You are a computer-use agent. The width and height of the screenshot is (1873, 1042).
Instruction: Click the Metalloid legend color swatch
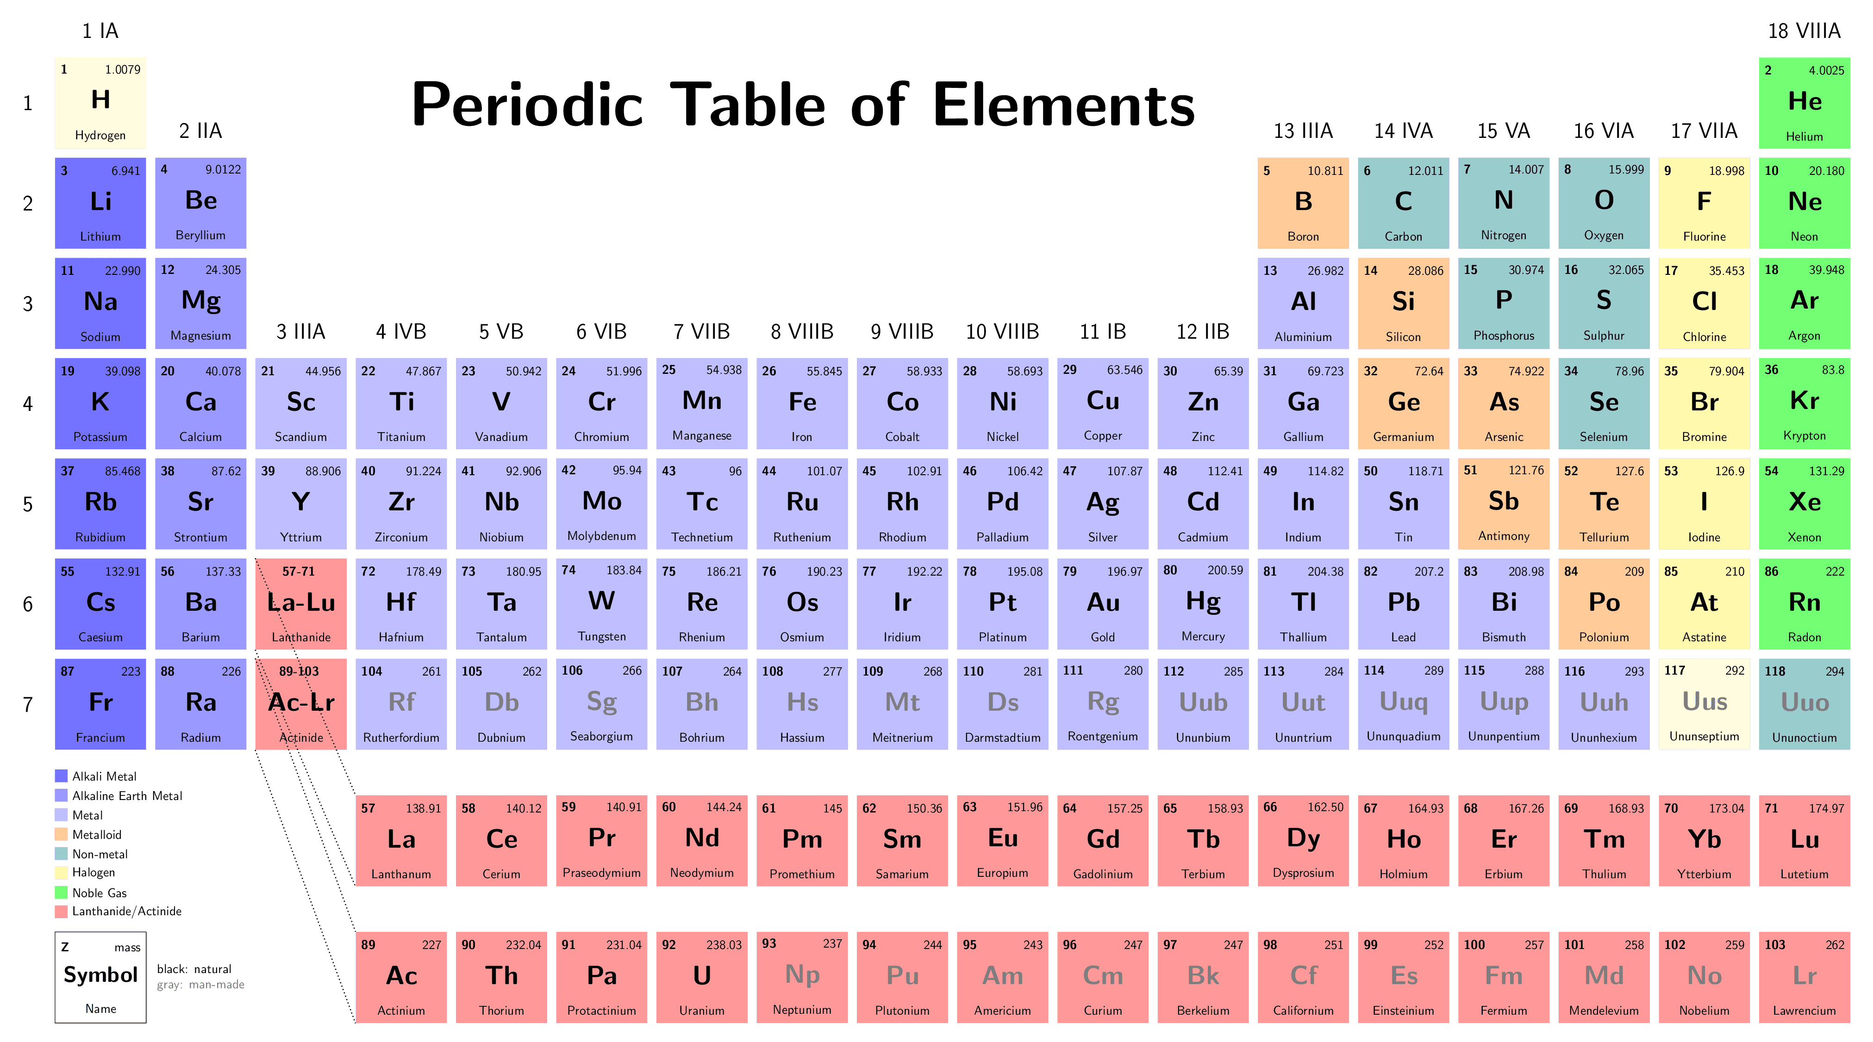[61, 834]
